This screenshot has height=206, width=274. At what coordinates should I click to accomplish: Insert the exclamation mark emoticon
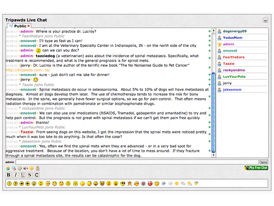point(9,183)
